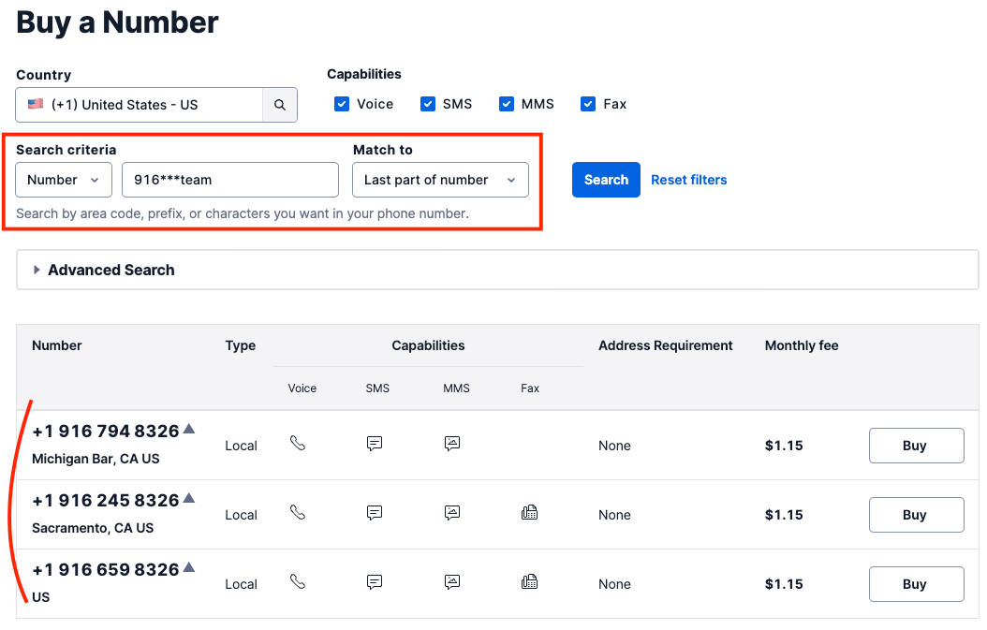The width and height of the screenshot is (987, 630).
Task: Click the MMS icon for +1 916 659 8326
Action: [452, 582]
